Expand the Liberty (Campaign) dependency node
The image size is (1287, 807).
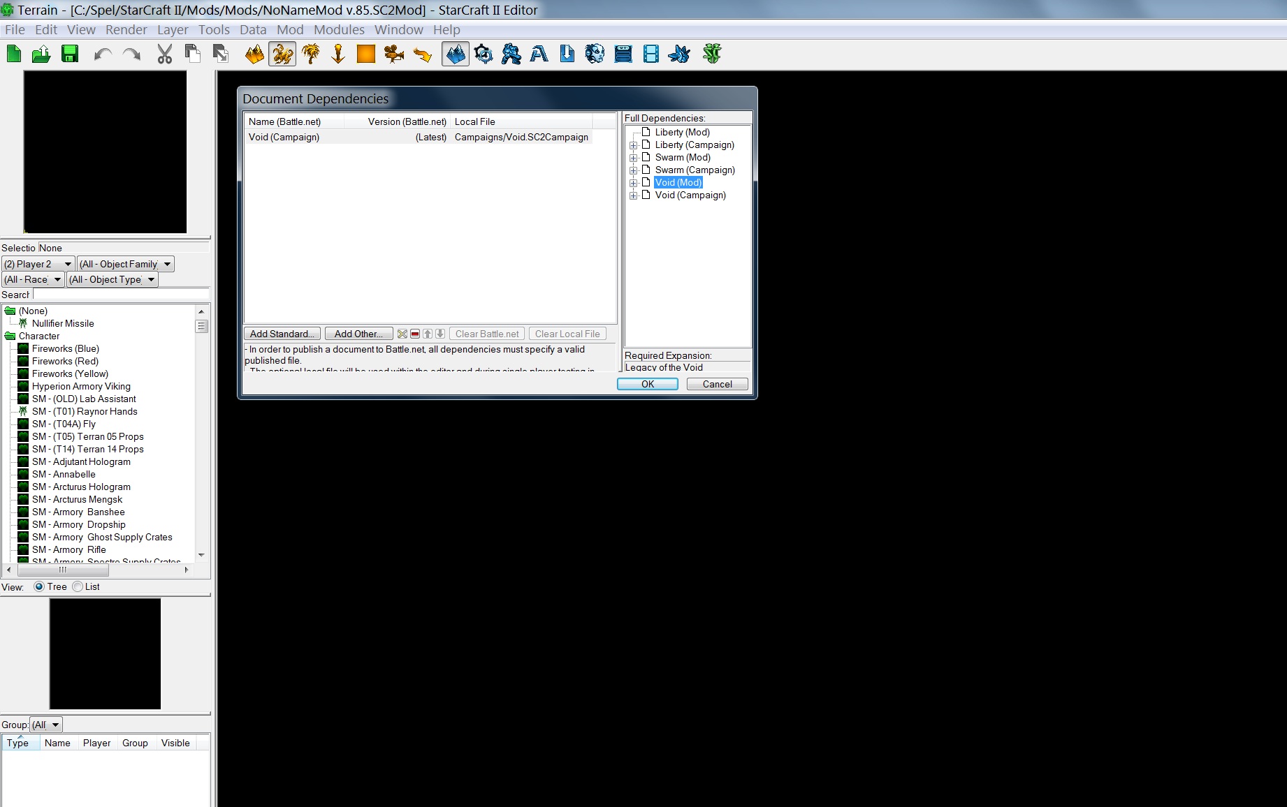(634, 145)
